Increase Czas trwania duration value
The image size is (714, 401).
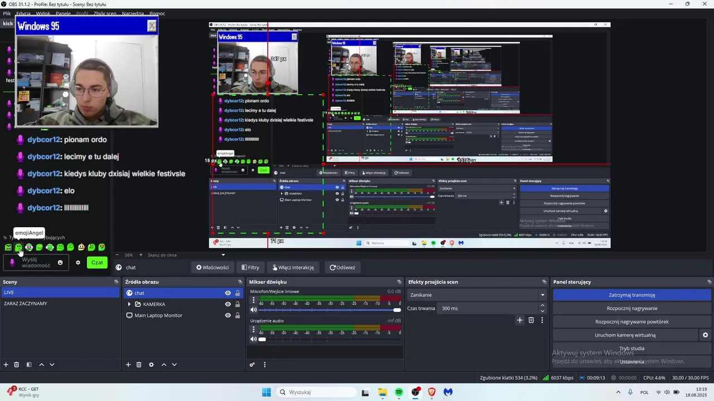[x=542, y=305]
